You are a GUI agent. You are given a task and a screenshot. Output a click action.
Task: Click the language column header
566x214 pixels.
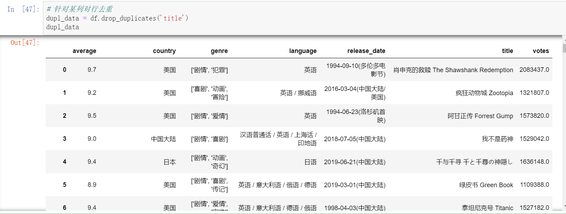pos(303,51)
